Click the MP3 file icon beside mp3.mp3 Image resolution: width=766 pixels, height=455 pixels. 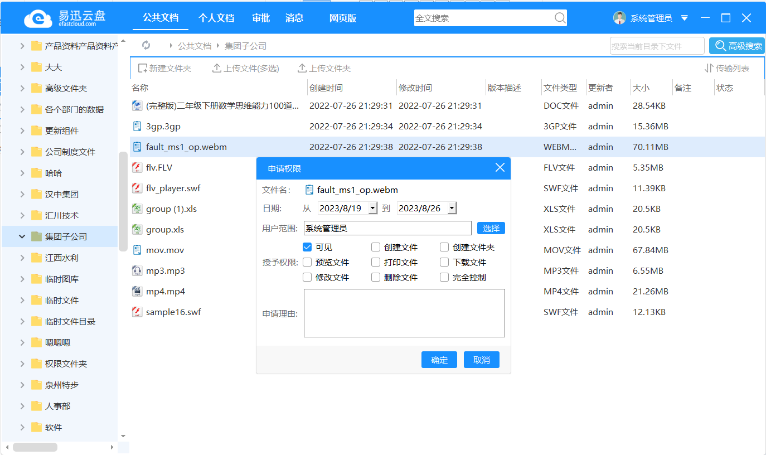click(x=137, y=270)
